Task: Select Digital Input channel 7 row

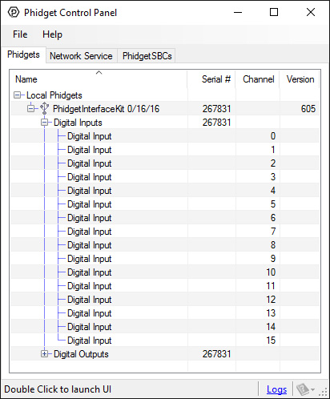Action: point(165,232)
